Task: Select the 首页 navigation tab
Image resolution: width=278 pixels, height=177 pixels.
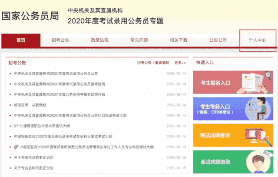Action: point(21,40)
